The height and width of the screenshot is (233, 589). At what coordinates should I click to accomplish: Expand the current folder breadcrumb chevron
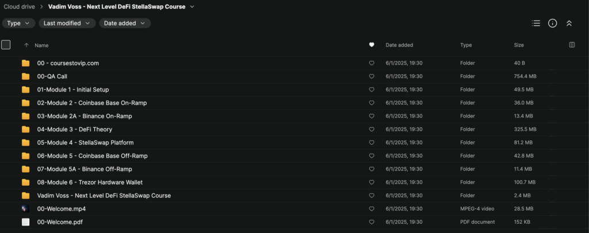(192, 7)
